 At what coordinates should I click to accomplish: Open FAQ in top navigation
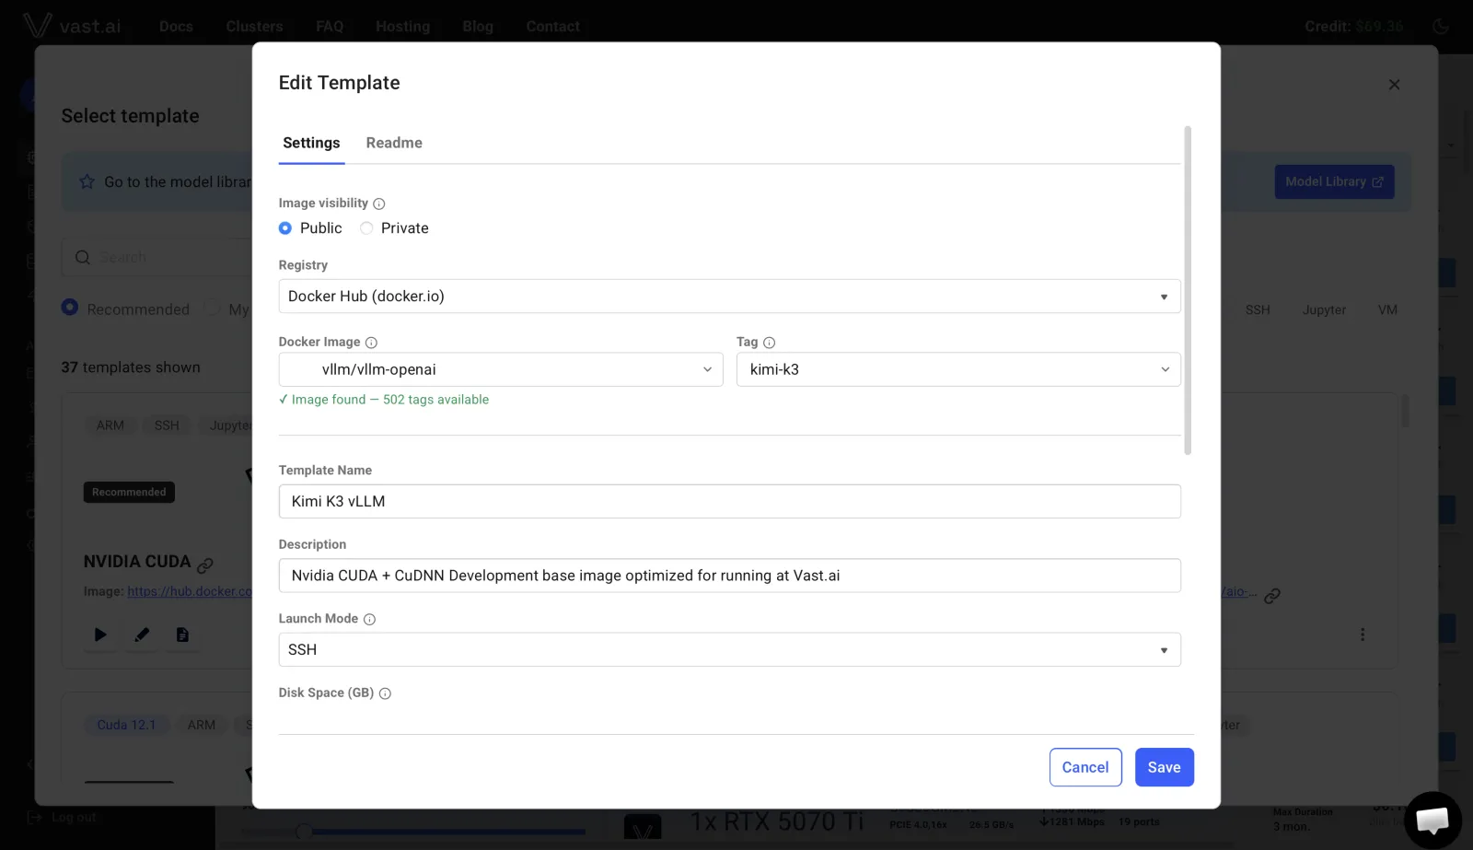tap(330, 26)
